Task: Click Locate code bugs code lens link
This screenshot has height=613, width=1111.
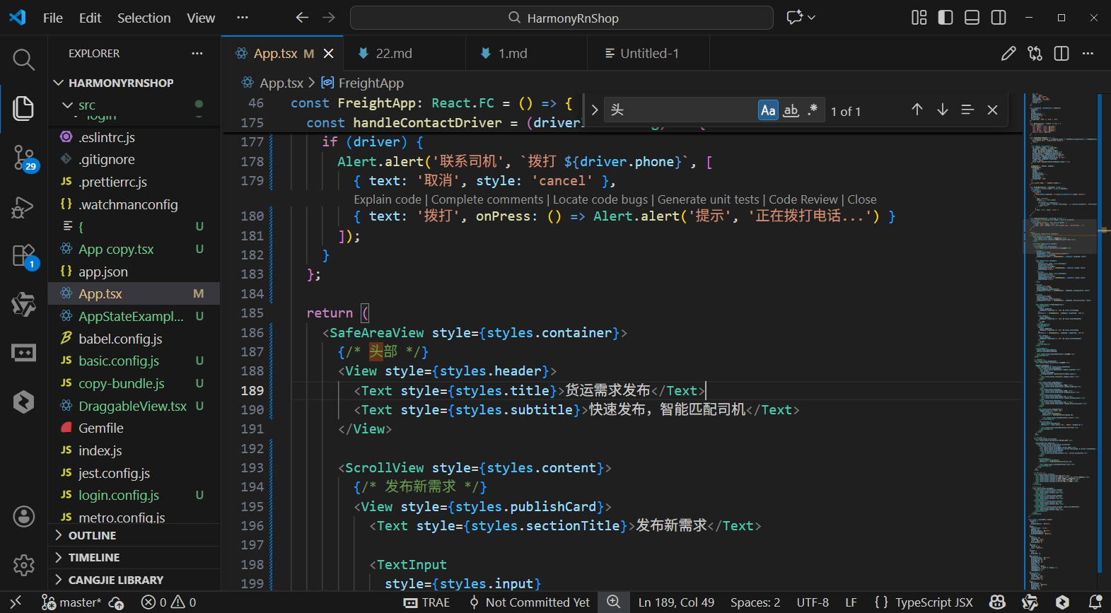Action: tap(600, 199)
